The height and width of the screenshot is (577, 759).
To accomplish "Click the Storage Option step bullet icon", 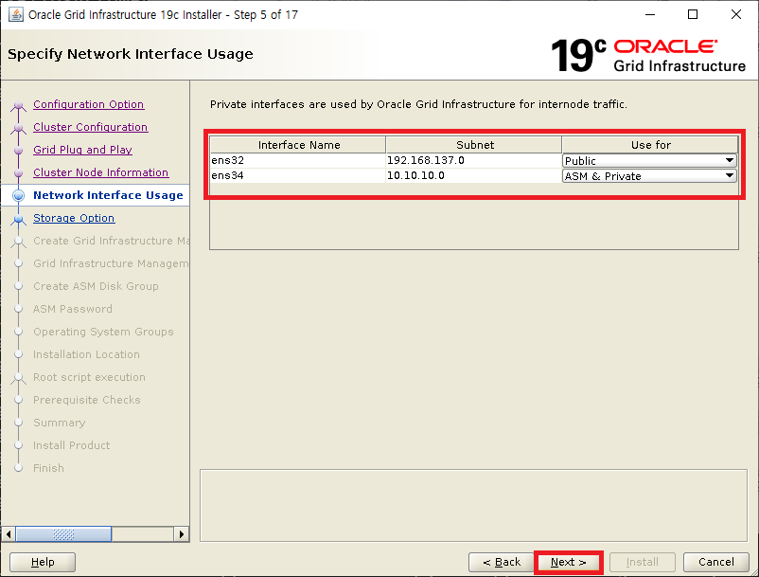I will [x=18, y=219].
